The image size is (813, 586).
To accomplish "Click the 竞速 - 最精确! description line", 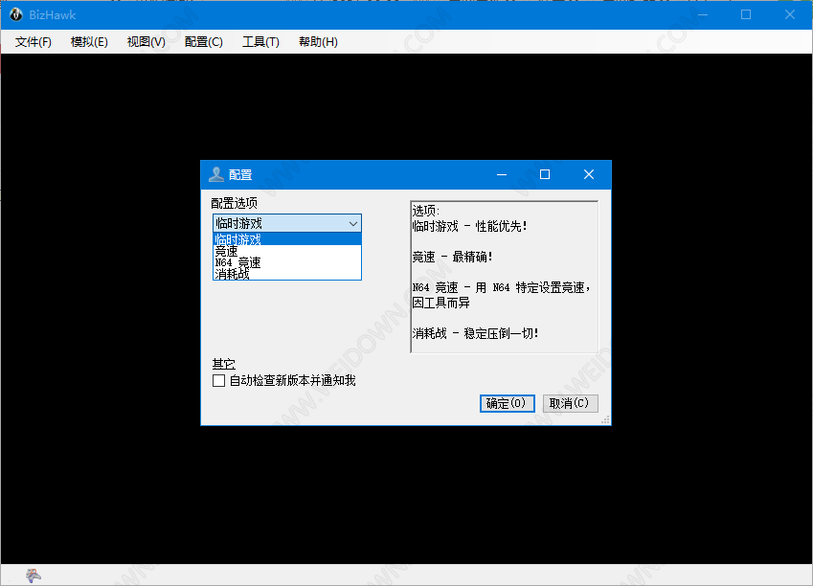I will (452, 257).
